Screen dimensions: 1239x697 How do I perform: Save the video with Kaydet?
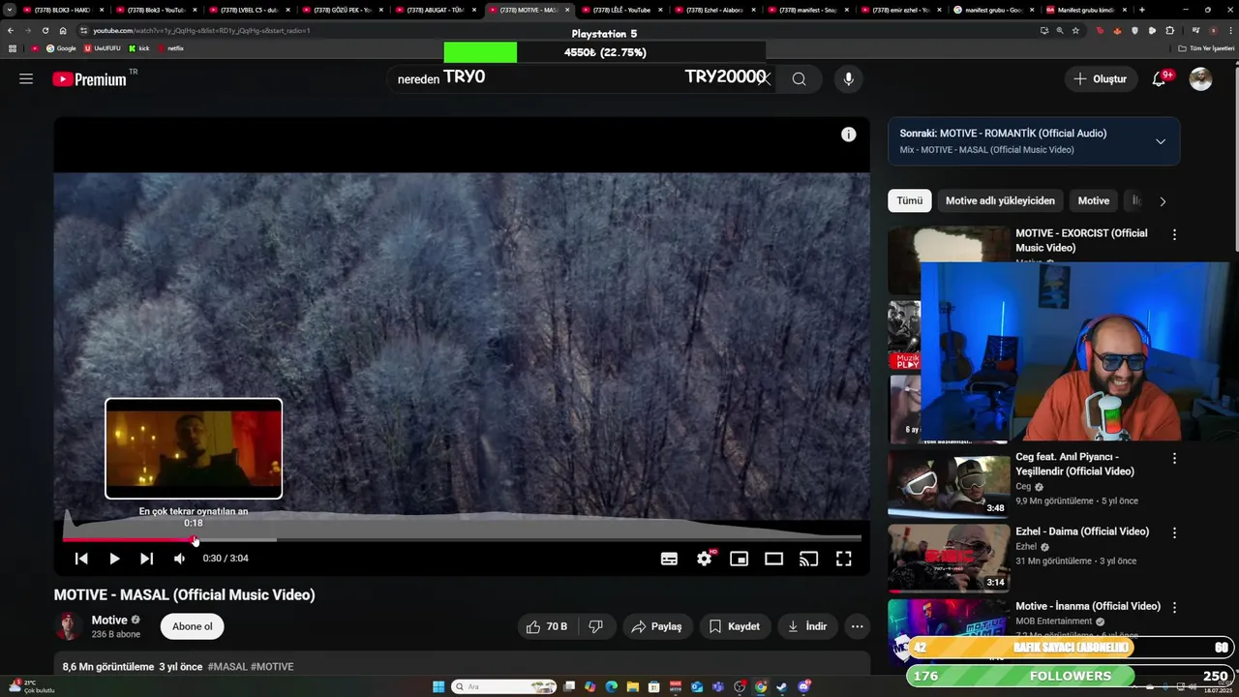coord(735,626)
